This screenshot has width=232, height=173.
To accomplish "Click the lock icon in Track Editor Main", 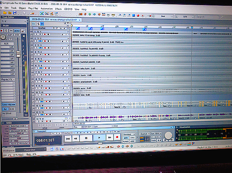I will (x=23, y=31).
